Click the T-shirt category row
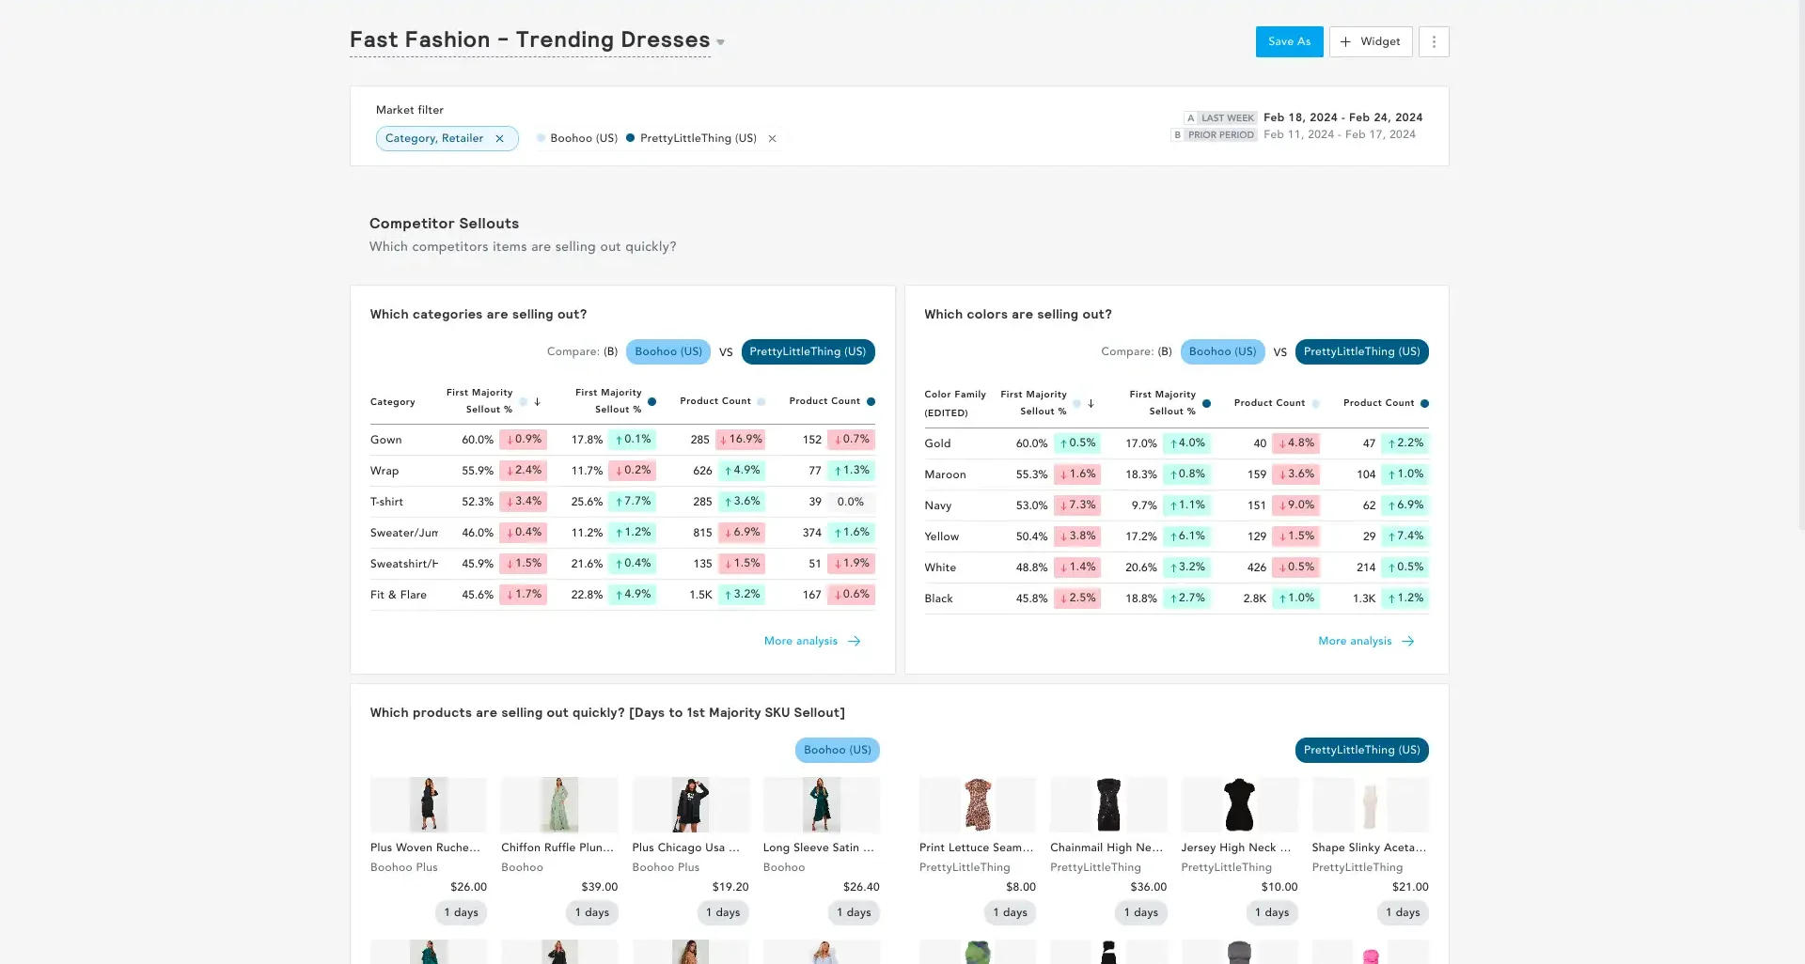Image resolution: width=1805 pixels, height=964 pixels. click(x=622, y=502)
